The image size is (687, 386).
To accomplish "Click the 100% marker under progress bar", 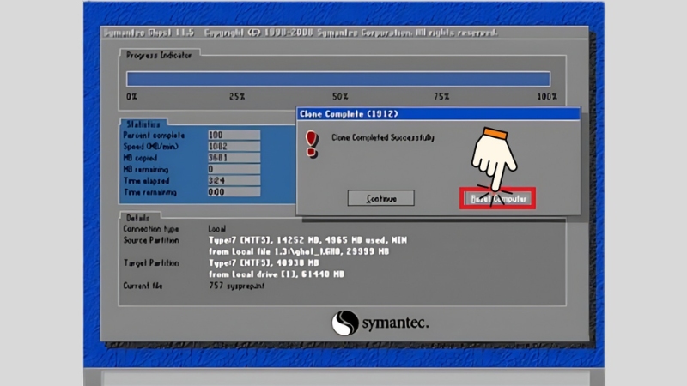I will [546, 97].
